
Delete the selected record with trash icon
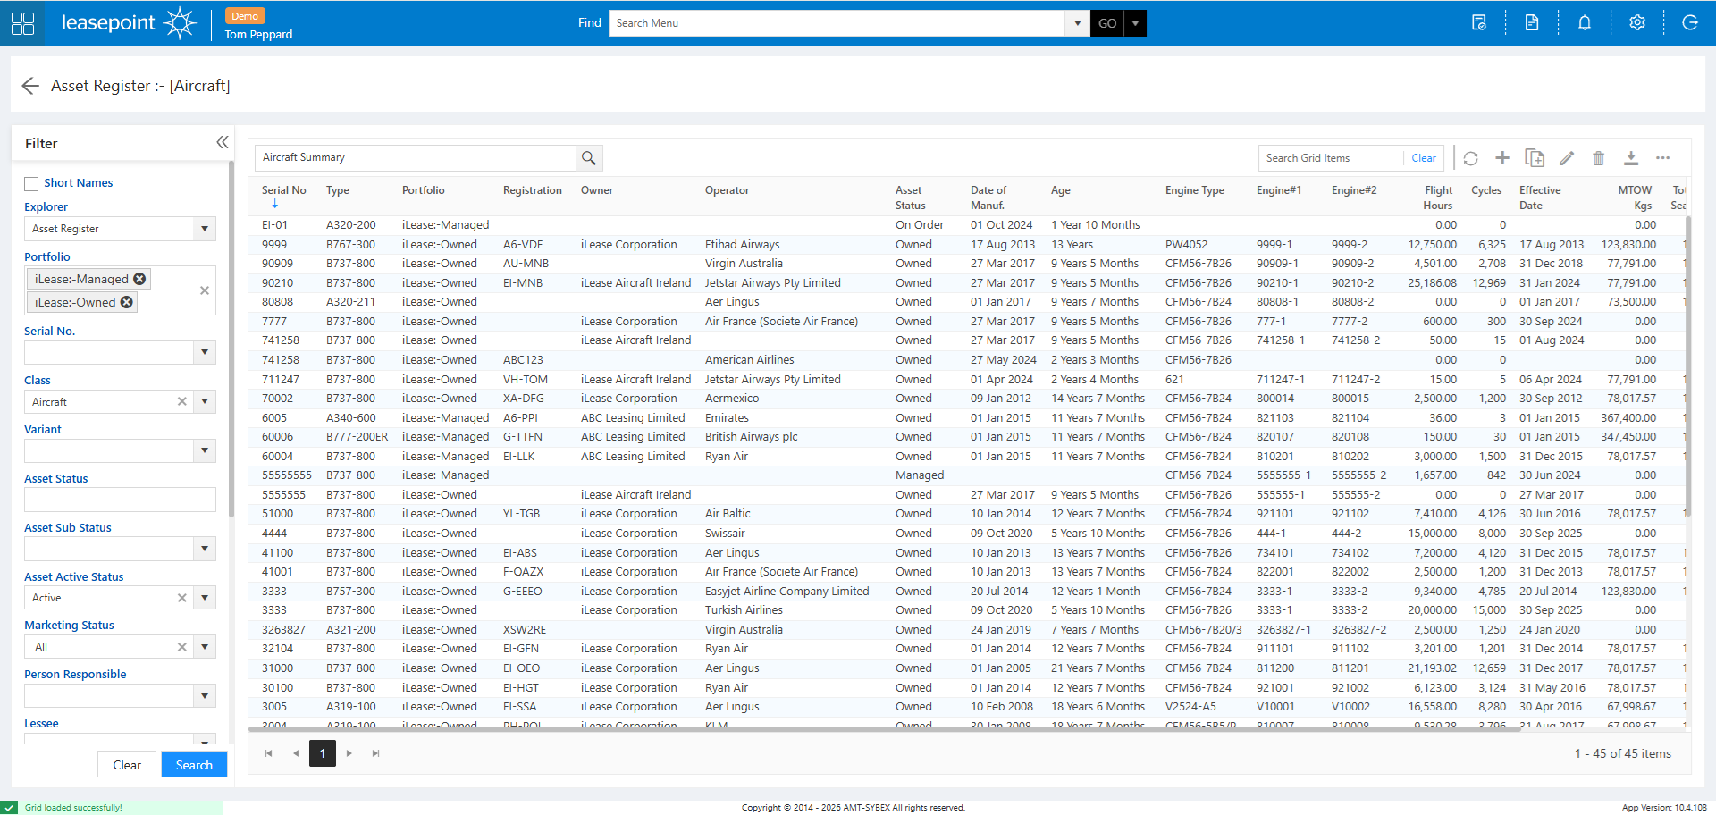point(1599,158)
